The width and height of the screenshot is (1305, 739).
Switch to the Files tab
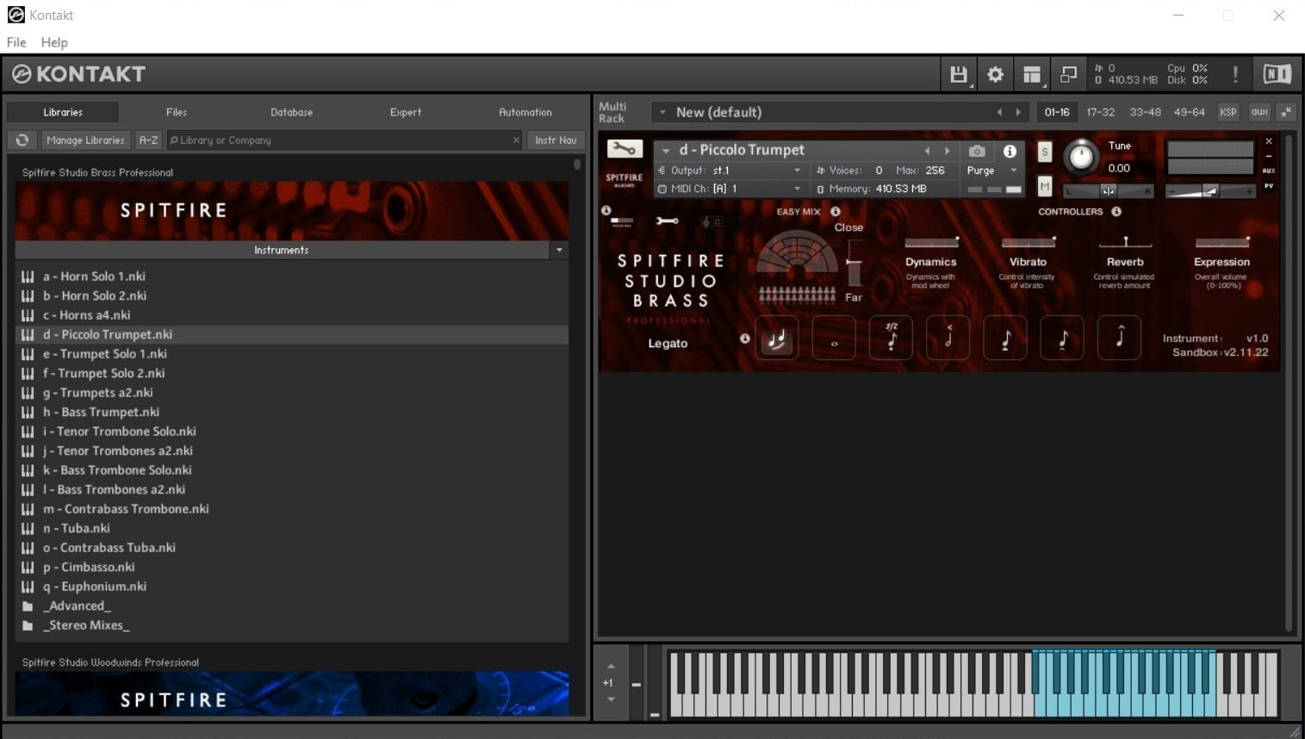pyautogui.click(x=177, y=112)
